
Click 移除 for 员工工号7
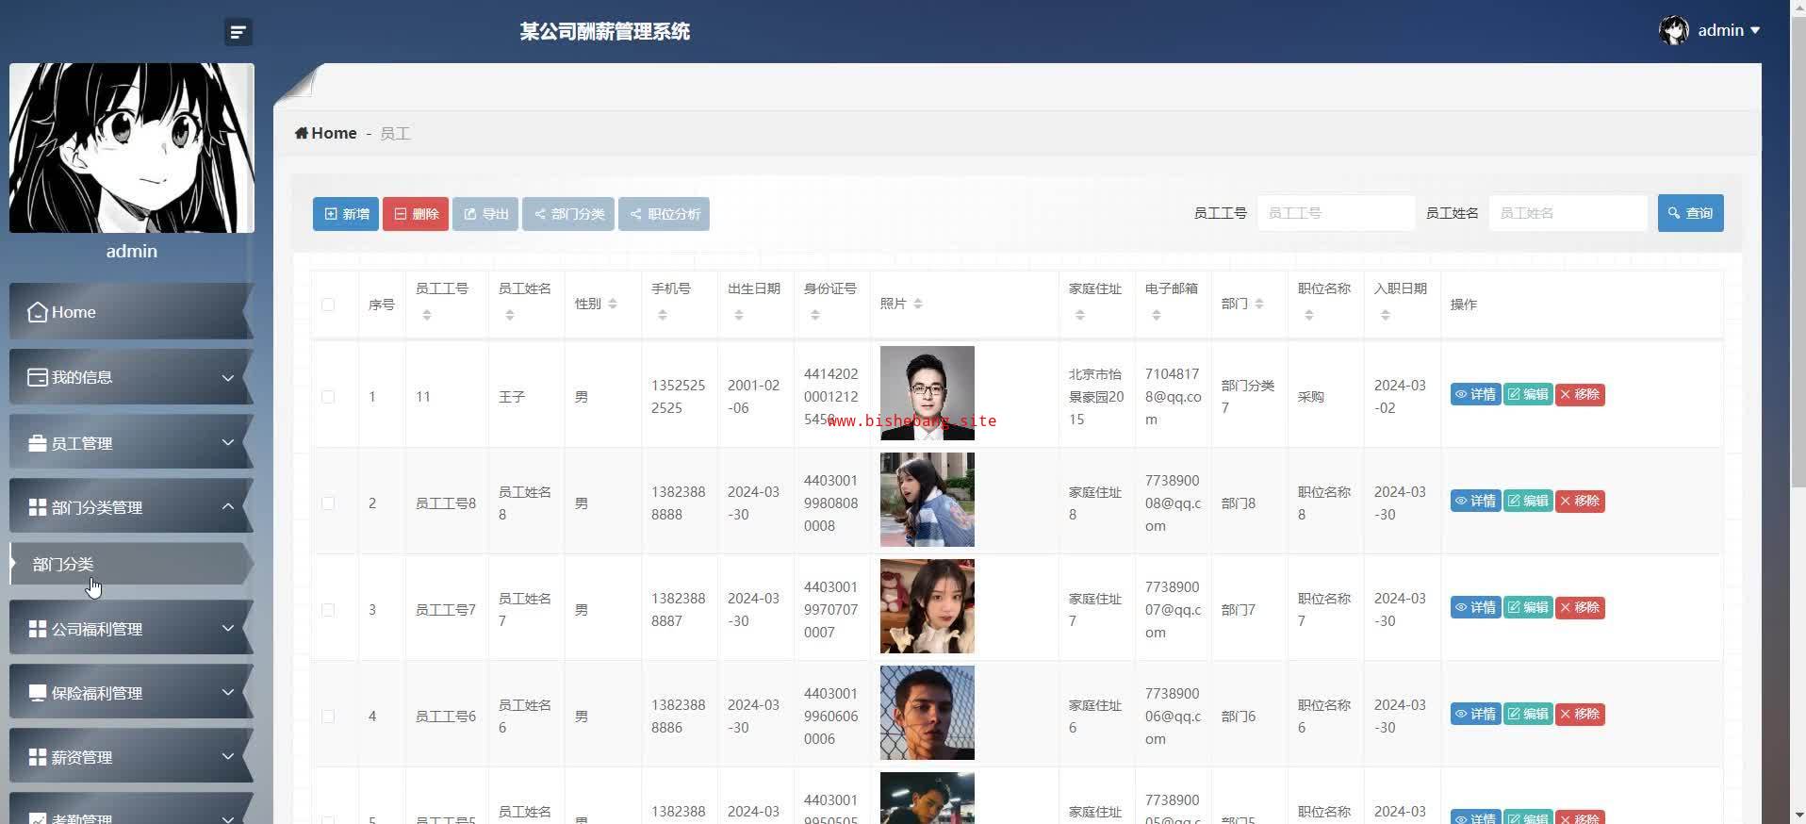tap(1580, 608)
